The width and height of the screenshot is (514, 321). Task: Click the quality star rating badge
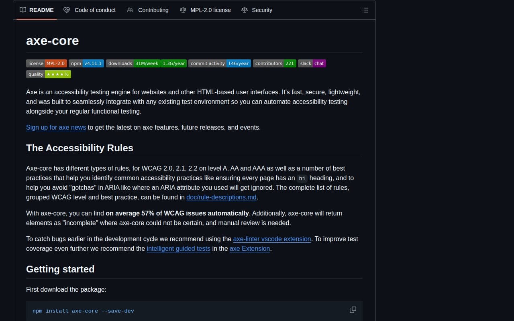point(49,74)
